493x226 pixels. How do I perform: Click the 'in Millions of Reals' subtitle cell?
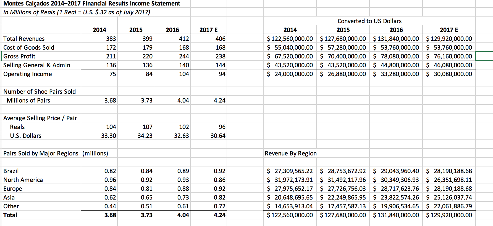point(77,12)
